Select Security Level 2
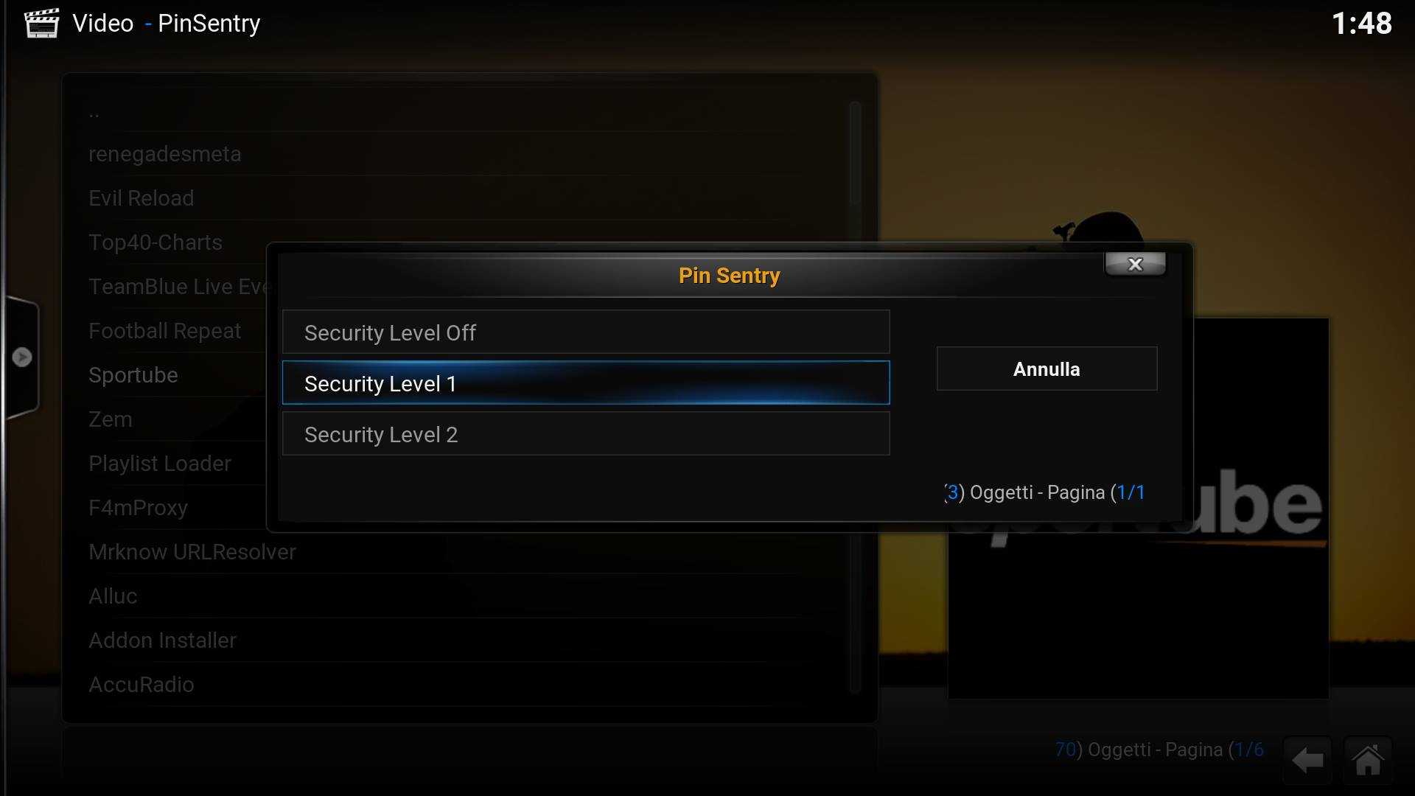 click(586, 434)
